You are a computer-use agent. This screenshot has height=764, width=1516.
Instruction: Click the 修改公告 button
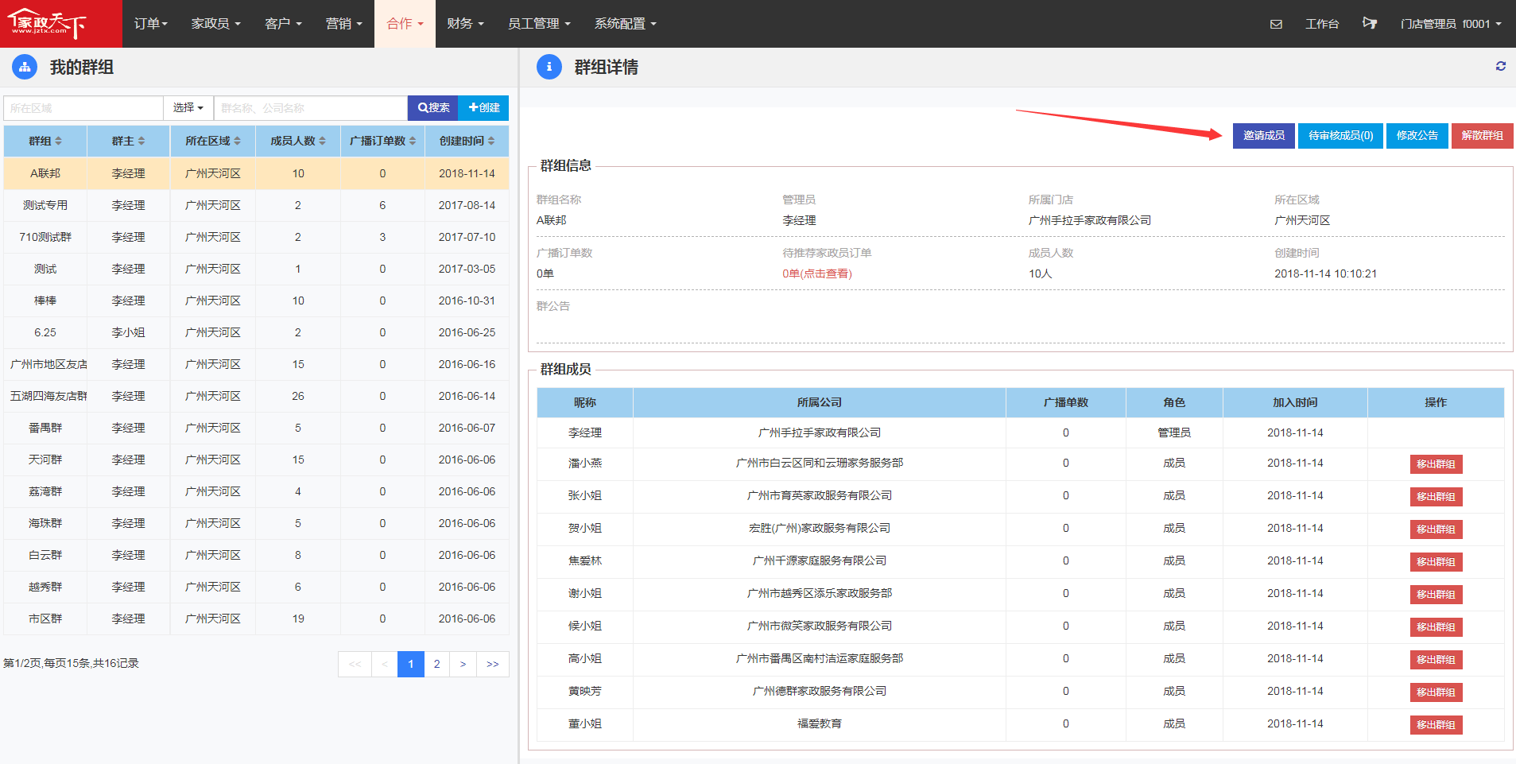[1417, 136]
